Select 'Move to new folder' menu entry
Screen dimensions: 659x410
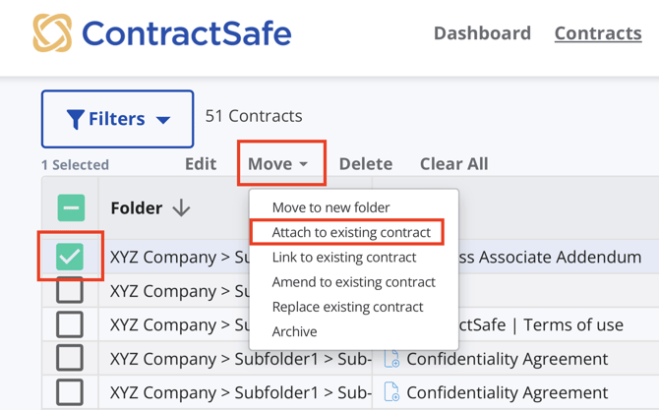[x=330, y=207]
